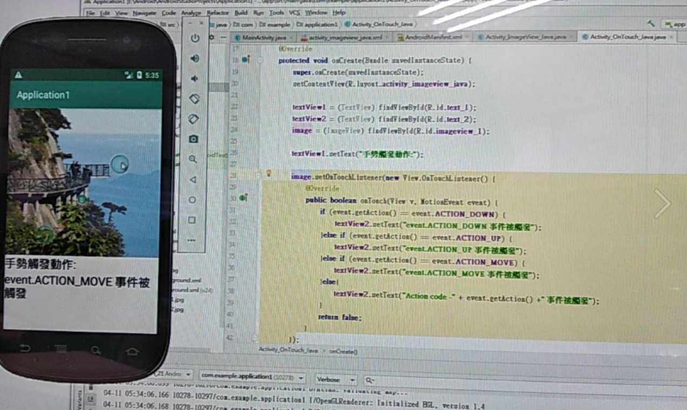
Task: Click the 'image.setOnTouchListener' code line
Action: 393,177
